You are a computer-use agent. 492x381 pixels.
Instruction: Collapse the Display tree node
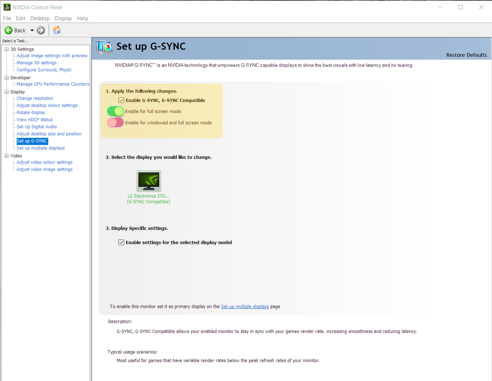6,92
